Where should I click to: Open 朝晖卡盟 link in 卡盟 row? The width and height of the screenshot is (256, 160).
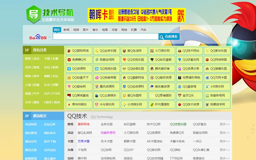(x=130, y=141)
